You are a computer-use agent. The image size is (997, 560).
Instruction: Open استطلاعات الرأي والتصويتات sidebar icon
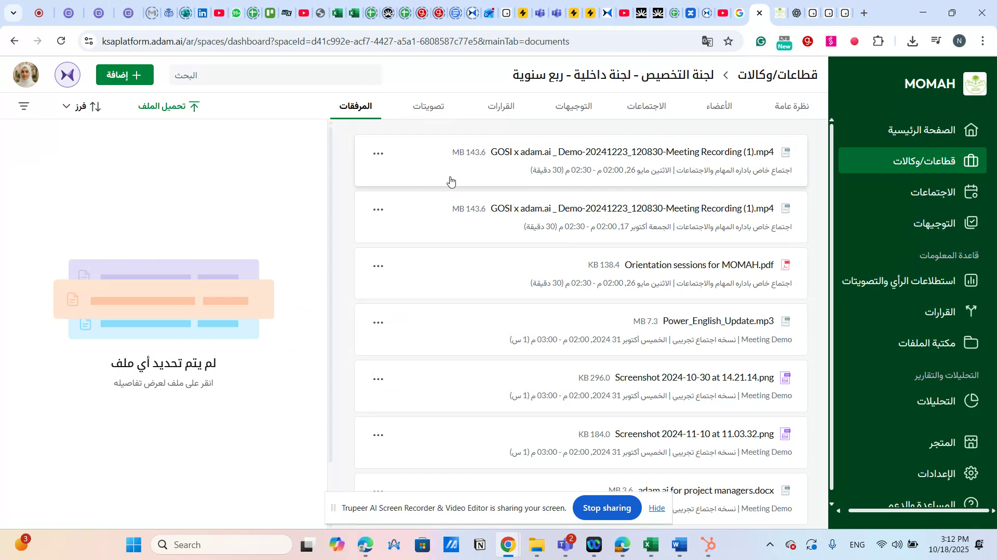(898, 280)
